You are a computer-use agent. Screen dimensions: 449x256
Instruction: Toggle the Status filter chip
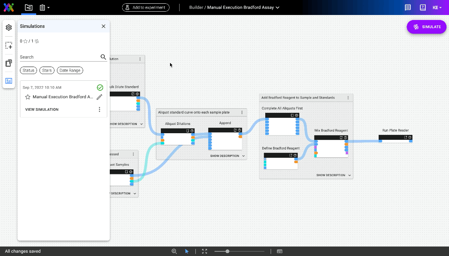click(28, 70)
